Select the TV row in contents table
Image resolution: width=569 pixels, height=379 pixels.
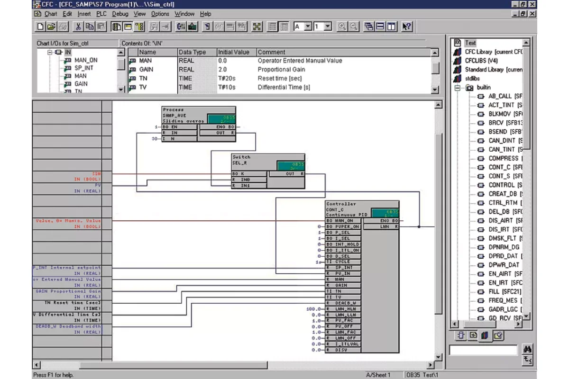[x=280, y=87]
